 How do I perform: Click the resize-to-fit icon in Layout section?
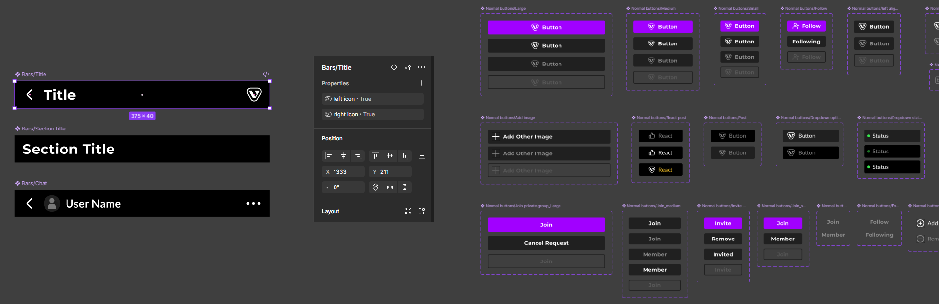point(408,211)
